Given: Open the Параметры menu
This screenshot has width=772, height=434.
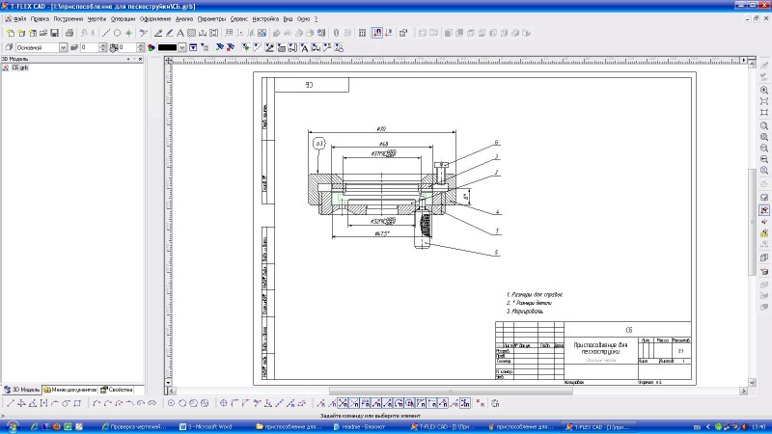Looking at the screenshot, I should 211,18.
